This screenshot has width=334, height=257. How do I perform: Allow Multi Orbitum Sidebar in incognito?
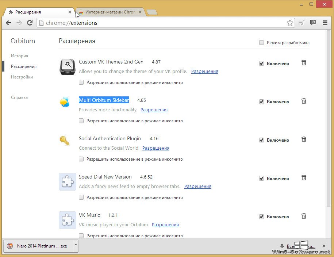click(x=81, y=121)
